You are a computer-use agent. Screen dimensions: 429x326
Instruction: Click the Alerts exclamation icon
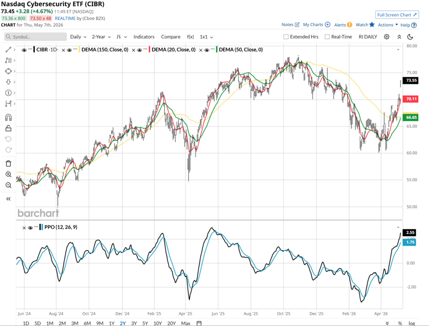pyautogui.click(x=349, y=25)
